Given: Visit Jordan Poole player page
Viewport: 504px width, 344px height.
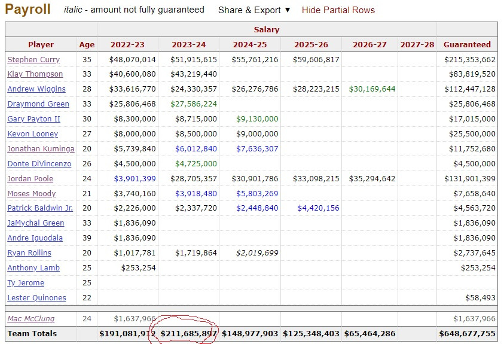Looking at the screenshot, I should click(30, 178).
